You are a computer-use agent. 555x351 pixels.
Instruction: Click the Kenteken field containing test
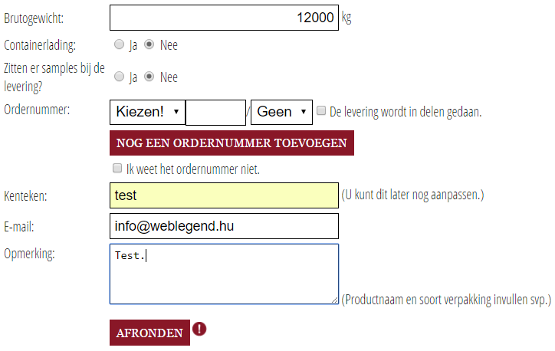click(224, 195)
